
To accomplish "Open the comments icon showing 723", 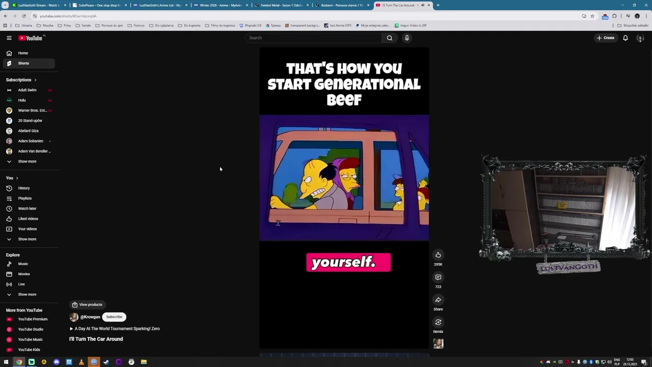I will coord(438,277).
